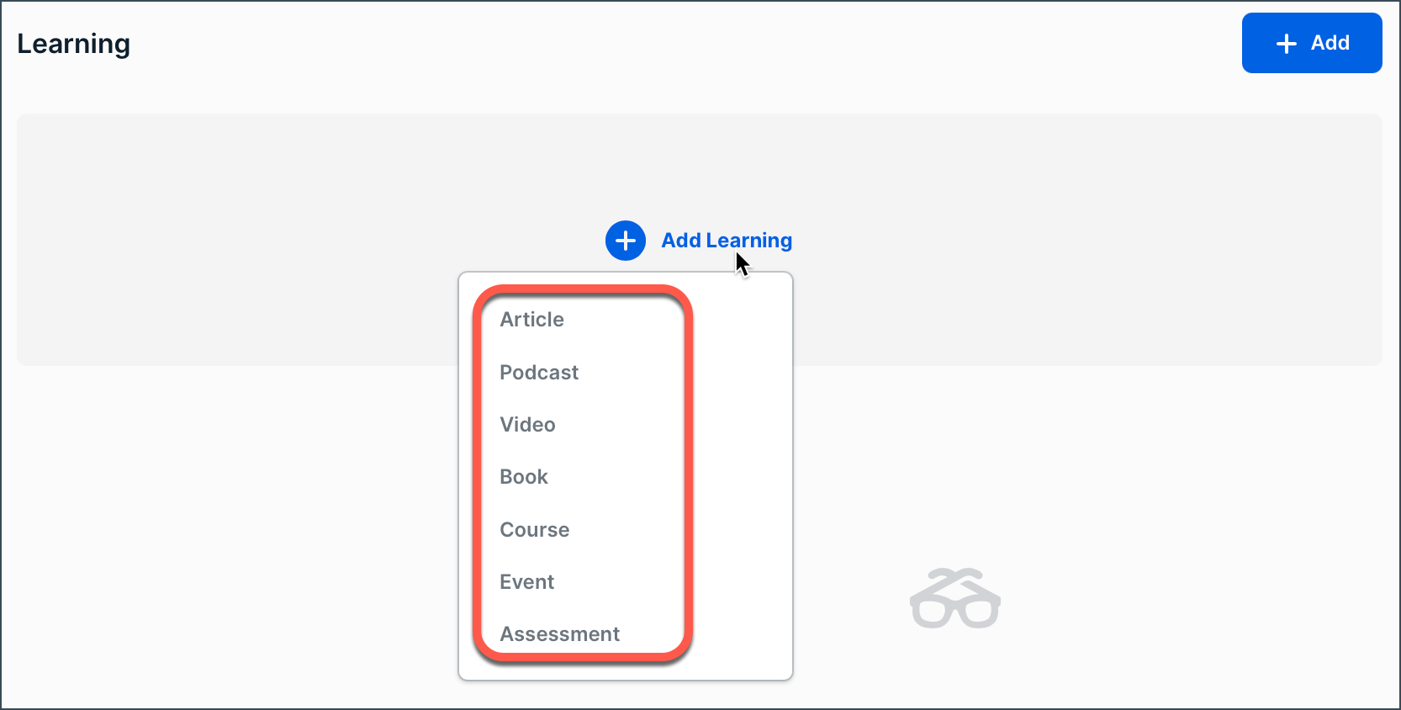Select Article from the learning menu
This screenshot has width=1401, height=710.
532,320
